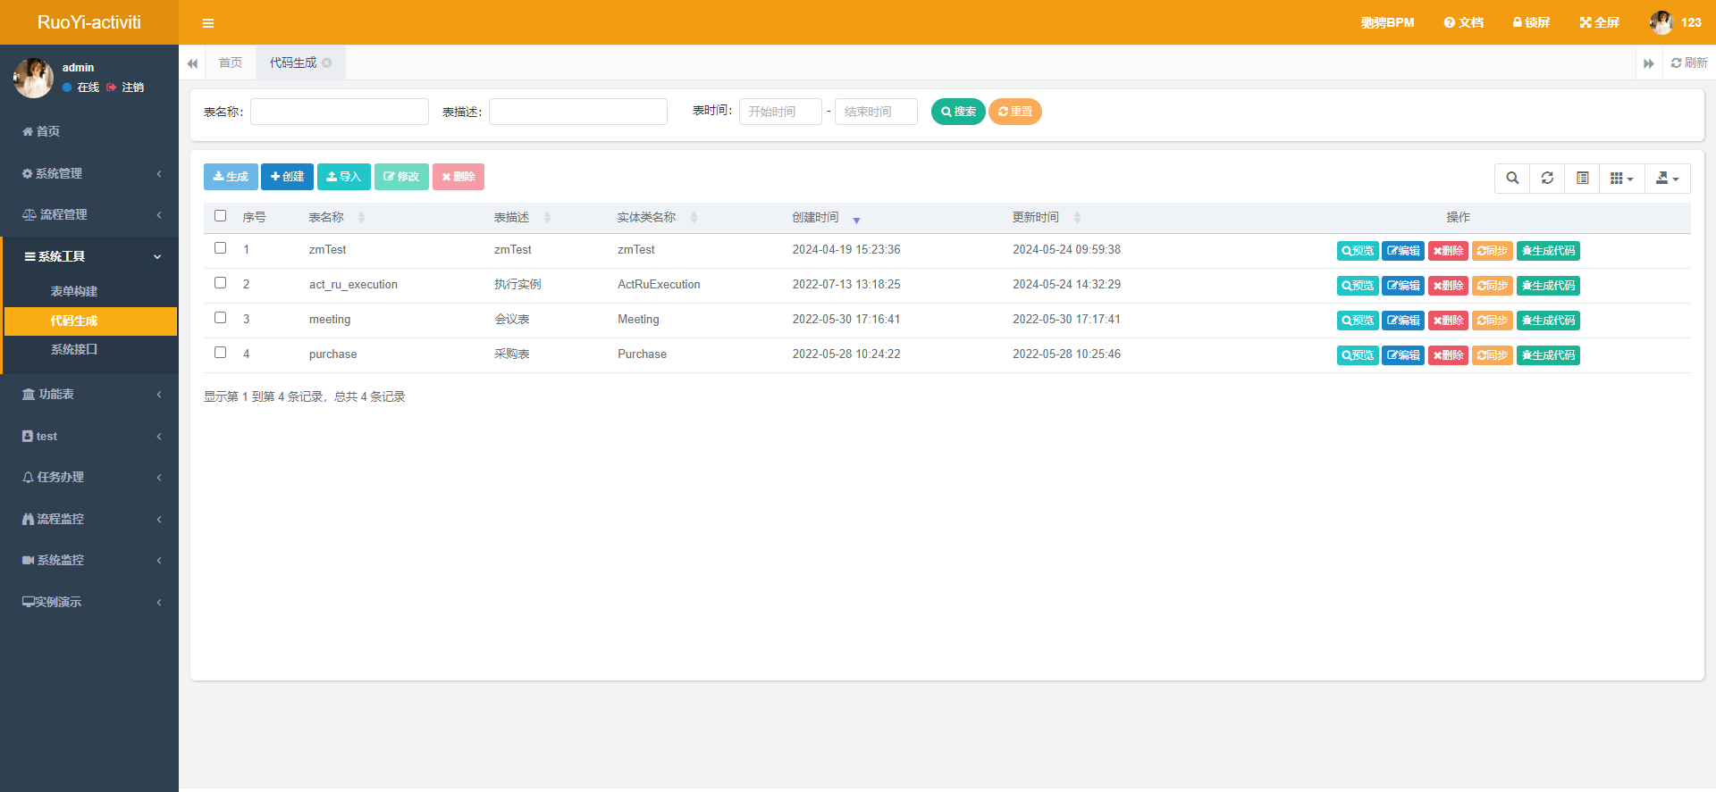Open the 首页 sidebar item
This screenshot has width=1716, height=792.
(89, 131)
